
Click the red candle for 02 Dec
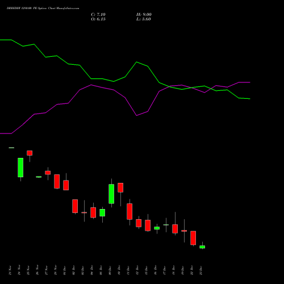click(x=75, y=206)
